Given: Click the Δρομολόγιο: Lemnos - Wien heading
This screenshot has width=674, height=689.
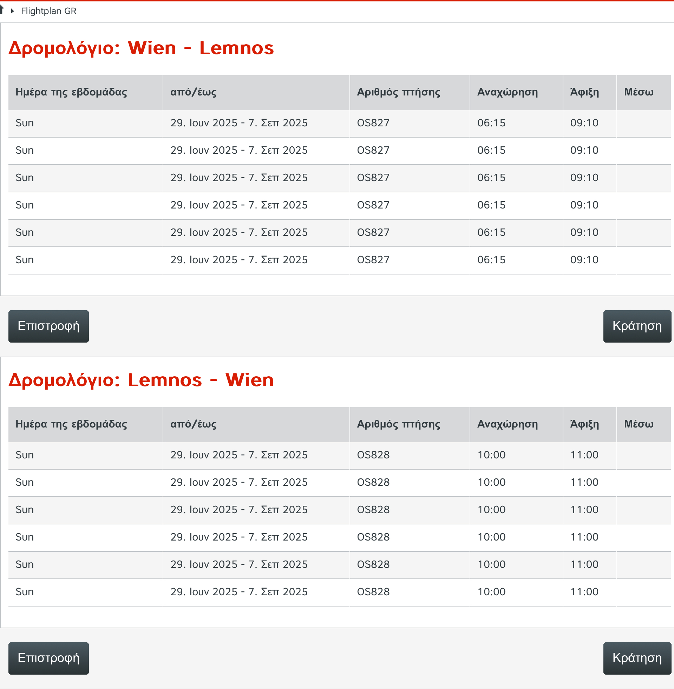Looking at the screenshot, I should tap(141, 380).
